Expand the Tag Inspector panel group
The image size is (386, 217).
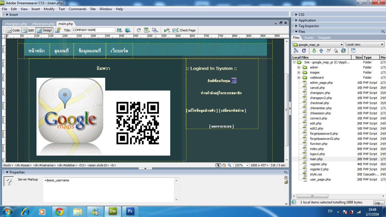pos(296,26)
